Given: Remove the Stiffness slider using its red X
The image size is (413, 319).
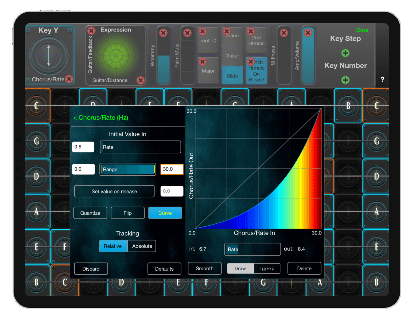Looking at the screenshot, I should 284,33.
